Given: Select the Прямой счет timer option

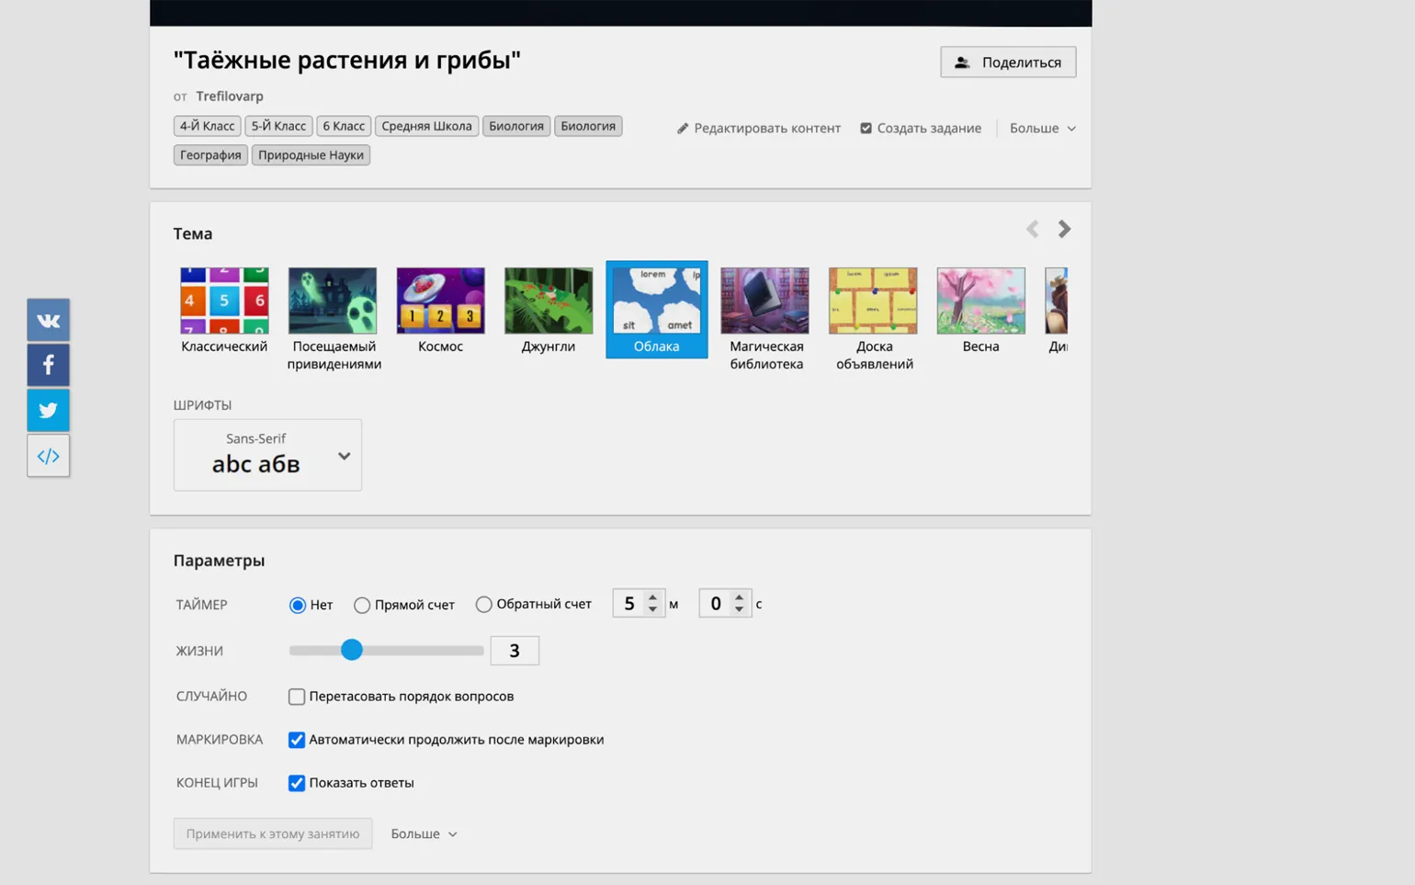Looking at the screenshot, I should [x=362, y=605].
